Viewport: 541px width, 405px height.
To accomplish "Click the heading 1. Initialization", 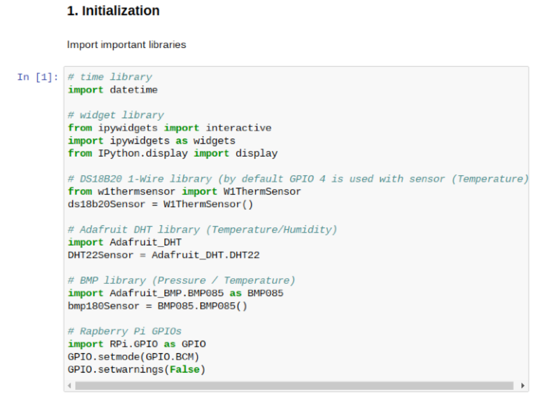I will point(113,11).
